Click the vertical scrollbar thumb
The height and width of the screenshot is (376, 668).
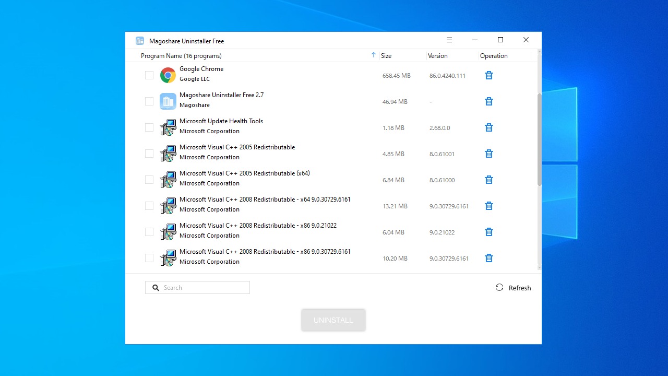(539, 139)
